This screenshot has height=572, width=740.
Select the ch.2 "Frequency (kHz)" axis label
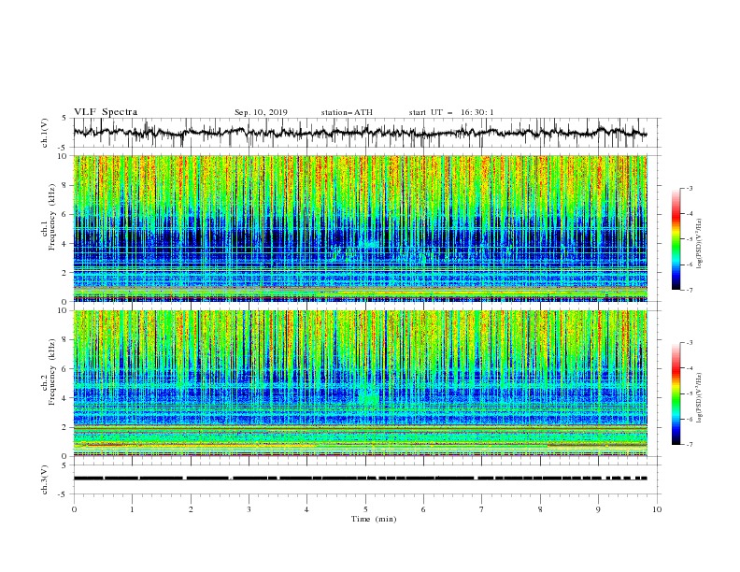click(51, 372)
